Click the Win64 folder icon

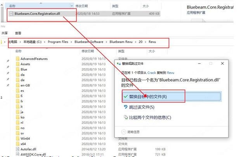[x=17, y=138]
